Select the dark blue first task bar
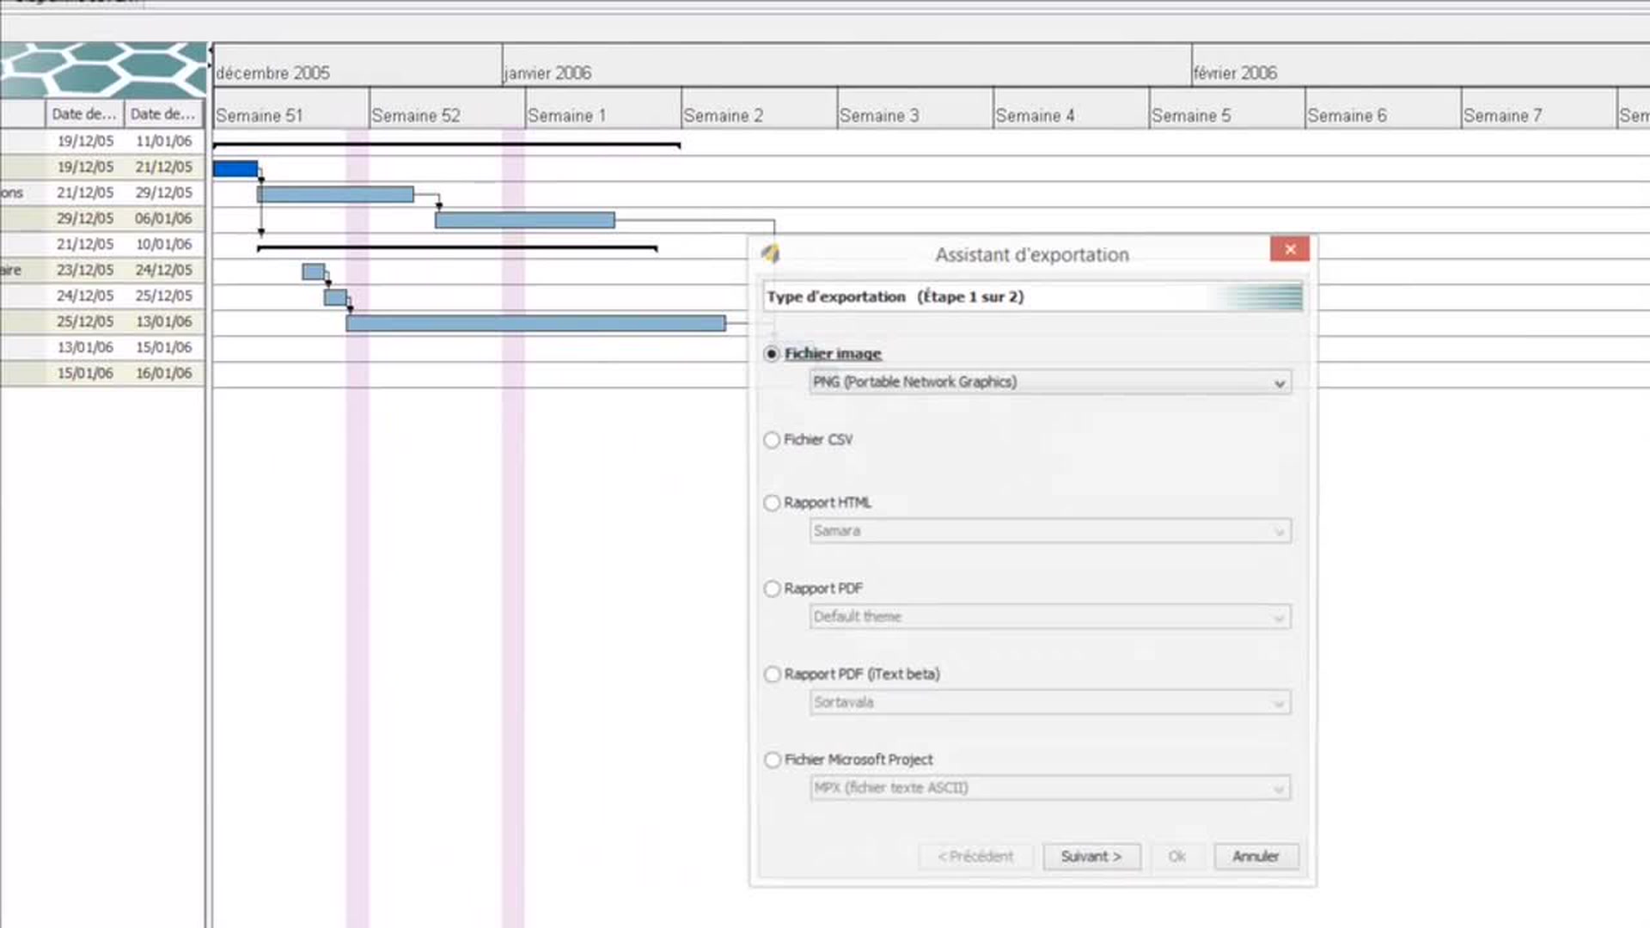1650x928 pixels. click(235, 169)
